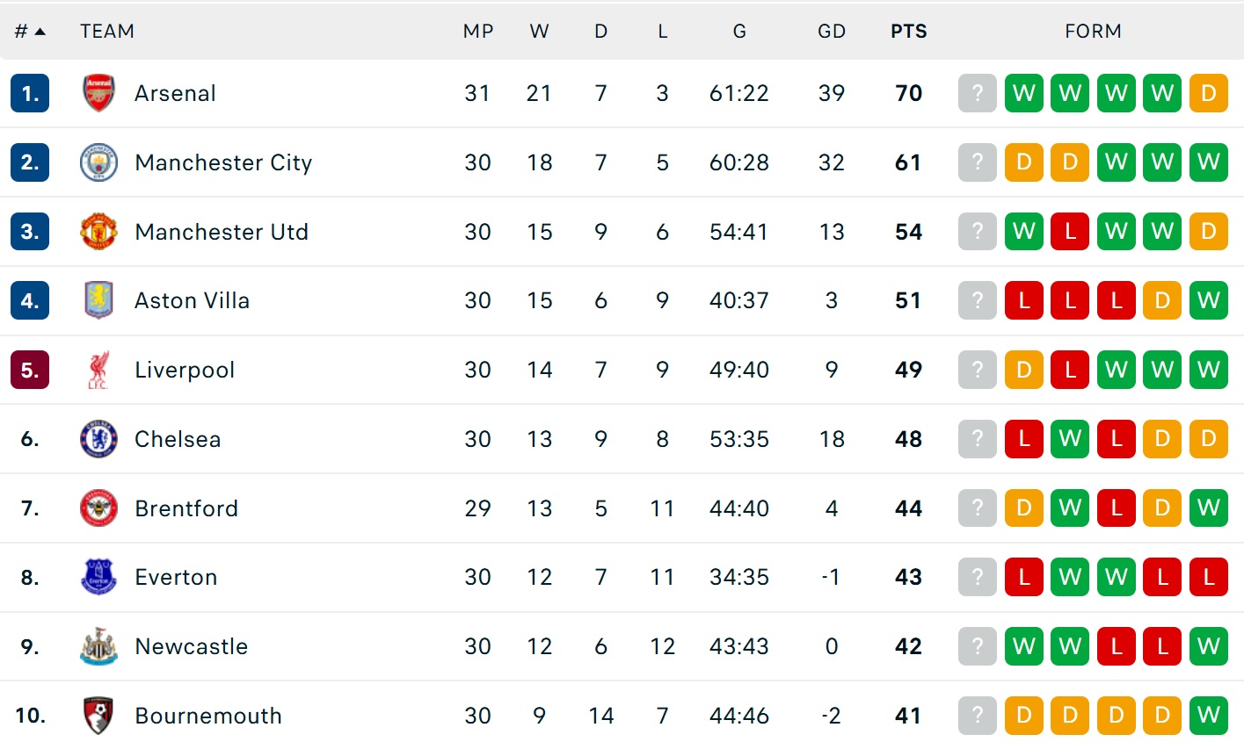The image size is (1244, 749).
Task: Click Everton's last red L form badge
Action: tap(1208, 577)
